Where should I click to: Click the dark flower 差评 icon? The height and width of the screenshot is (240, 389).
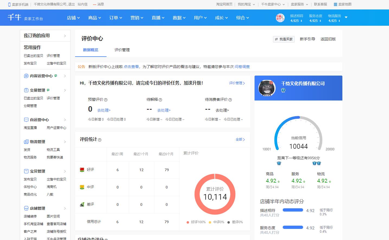pyautogui.click(x=82, y=205)
